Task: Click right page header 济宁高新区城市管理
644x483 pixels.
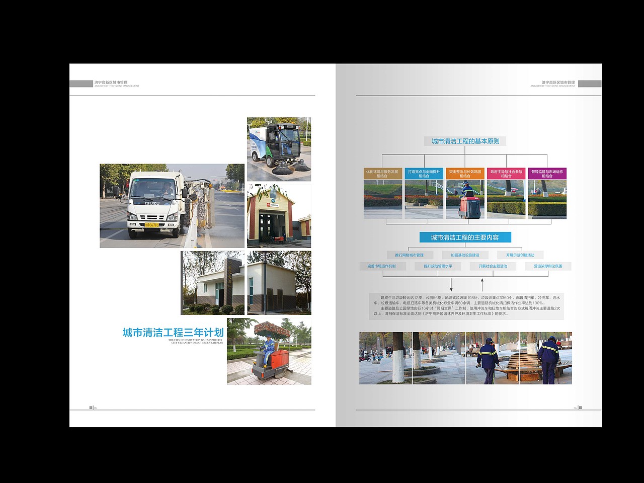Action: coord(558,82)
